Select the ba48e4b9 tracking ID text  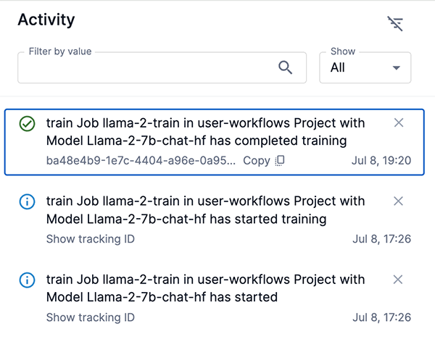[141, 161]
